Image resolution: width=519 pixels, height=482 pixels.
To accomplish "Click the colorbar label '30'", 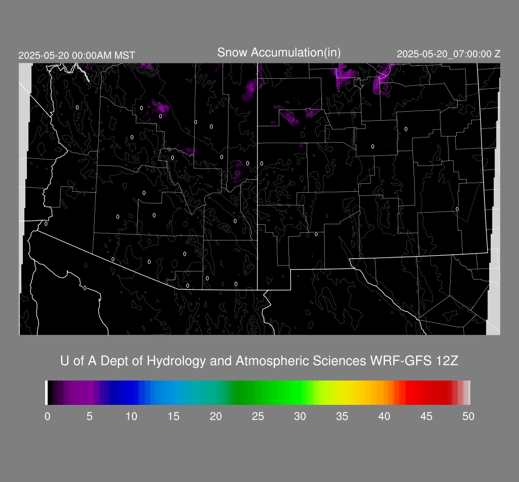I will [300, 417].
